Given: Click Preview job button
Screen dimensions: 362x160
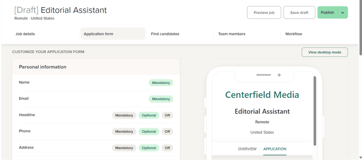Looking at the screenshot, I should pos(264,12).
